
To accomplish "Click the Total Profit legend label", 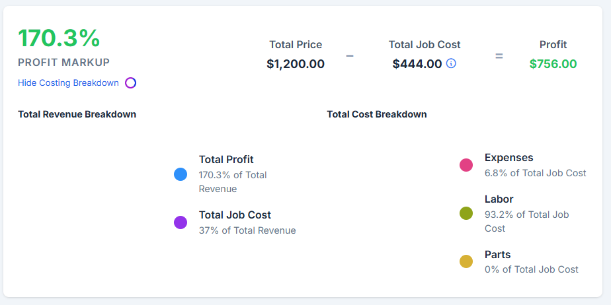I will point(226,160).
